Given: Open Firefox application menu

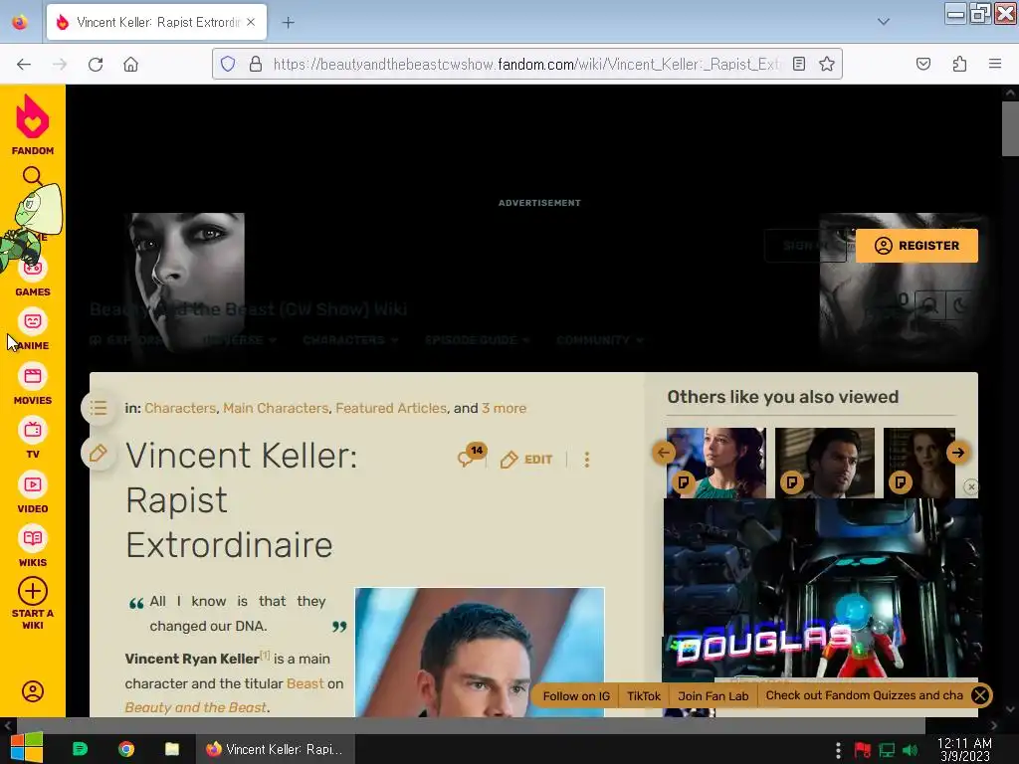Looking at the screenshot, I should pos(995,64).
